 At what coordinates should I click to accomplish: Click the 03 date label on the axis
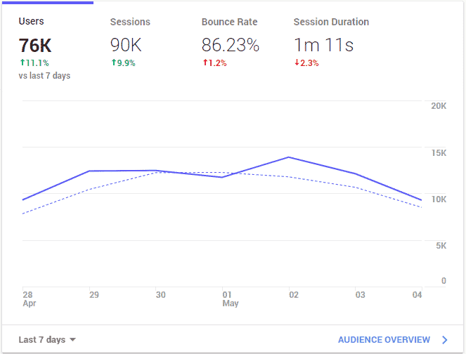pyautogui.click(x=359, y=295)
